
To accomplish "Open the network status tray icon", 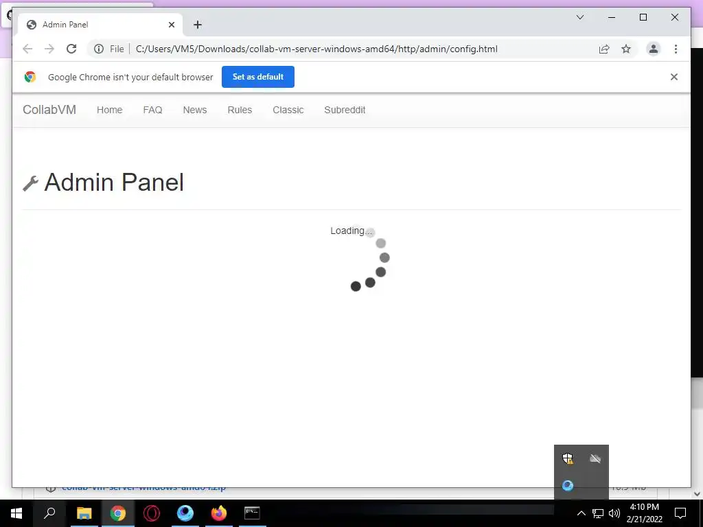I will coord(598,513).
